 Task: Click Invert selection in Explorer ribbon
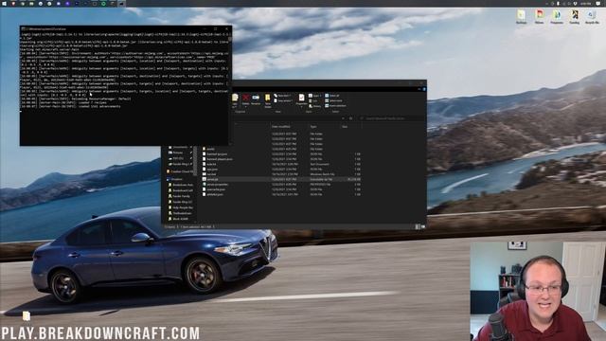(x=335, y=105)
